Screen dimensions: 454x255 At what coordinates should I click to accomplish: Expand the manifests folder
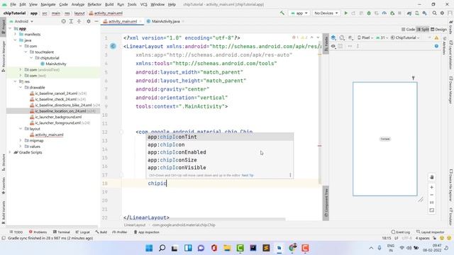click(x=16, y=34)
